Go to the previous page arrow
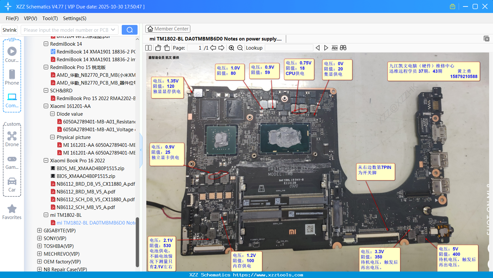The width and height of the screenshot is (493, 278). point(213,48)
